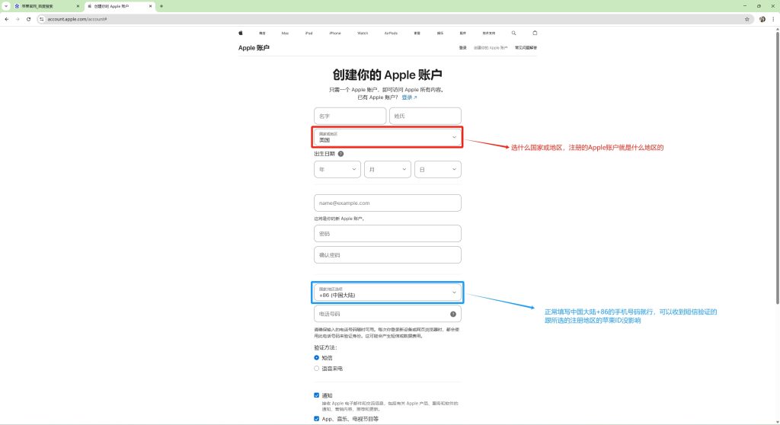780x425 pixels.
Task: Open the 娱乐 menu in Apple nav
Action: pyautogui.click(x=440, y=34)
